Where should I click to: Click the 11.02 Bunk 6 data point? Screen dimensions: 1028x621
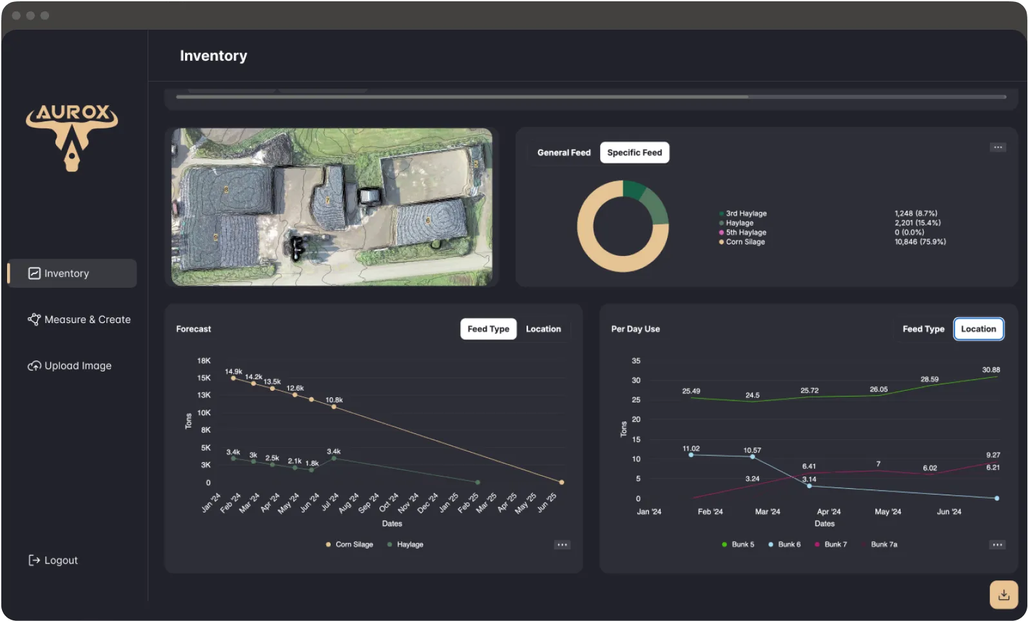pyautogui.click(x=691, y=455)
